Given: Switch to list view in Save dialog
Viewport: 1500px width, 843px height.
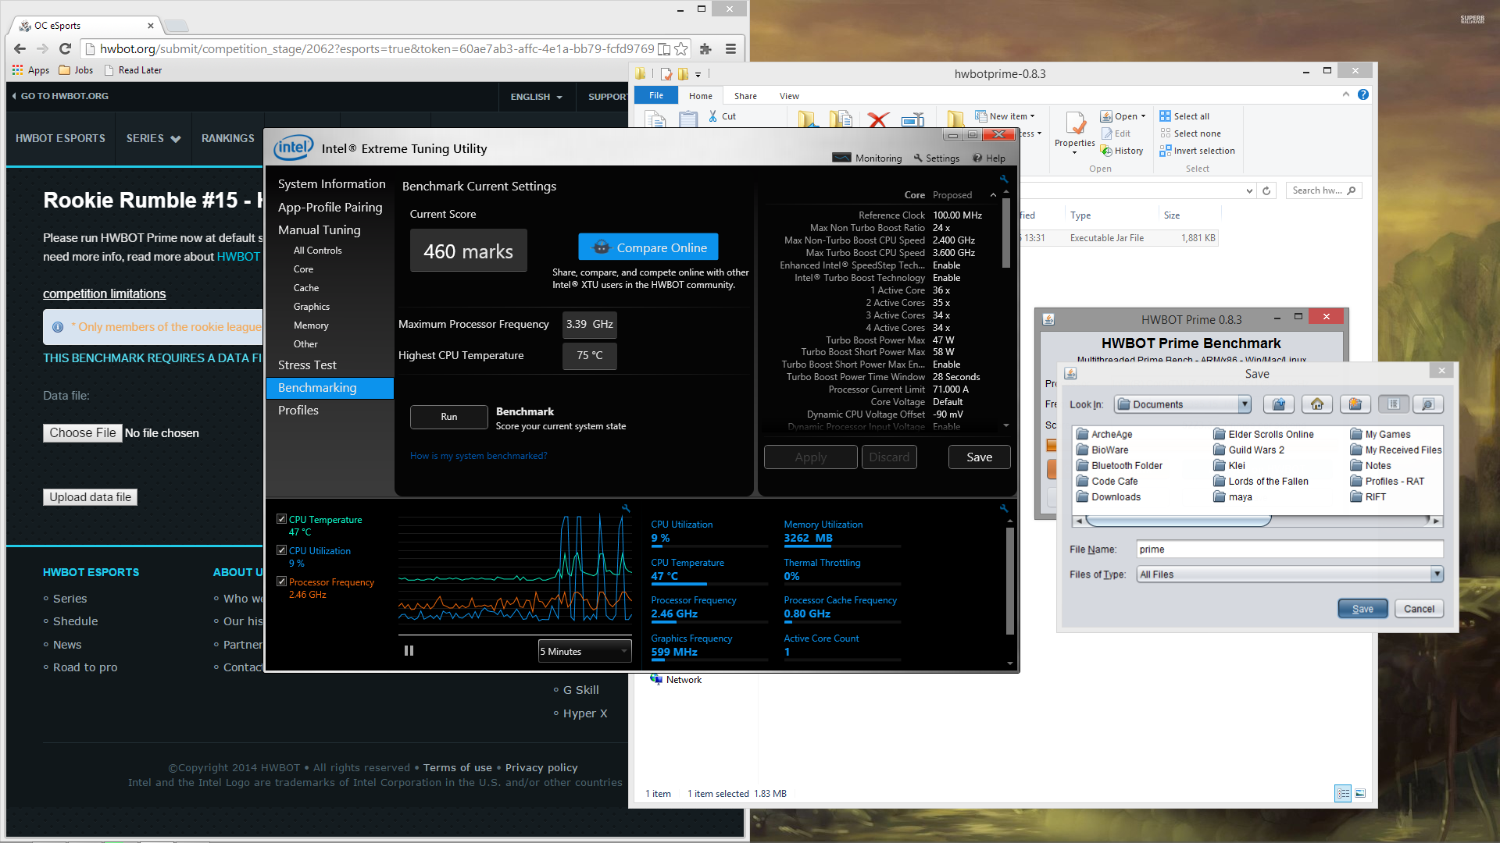Looking at the screenshot, I should tap(1394, 404).
